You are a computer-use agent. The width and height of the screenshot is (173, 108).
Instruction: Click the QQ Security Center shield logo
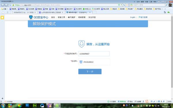pos(31,17)
